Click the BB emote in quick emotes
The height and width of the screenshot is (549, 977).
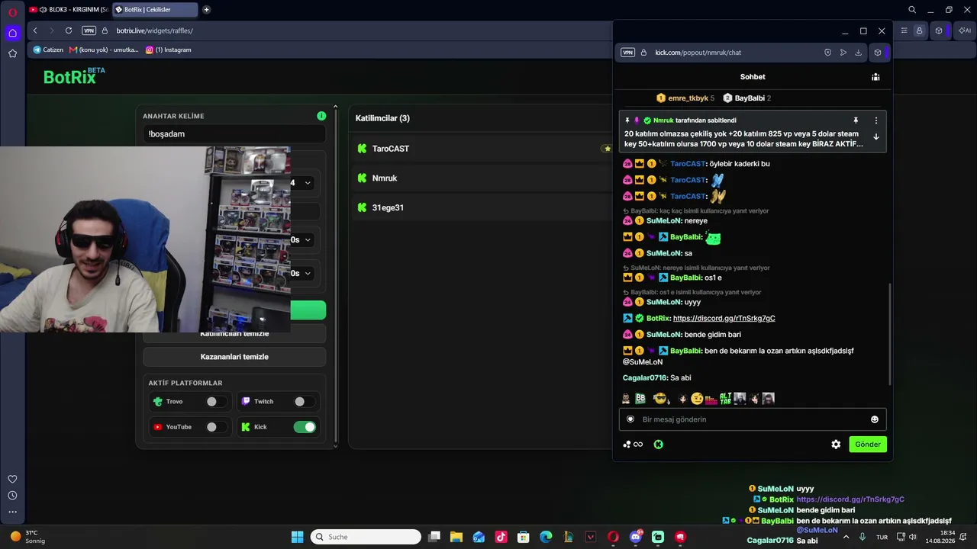point(640,398)
